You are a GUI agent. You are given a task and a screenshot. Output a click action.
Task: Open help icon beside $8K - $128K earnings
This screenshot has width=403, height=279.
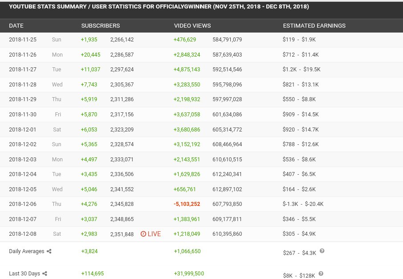(x=321, y=274)
